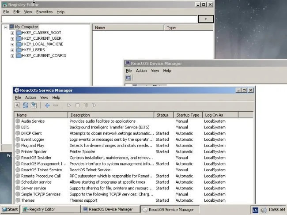
Task: Open the Help menu in Service Manager
Action: tap(56, 97)
